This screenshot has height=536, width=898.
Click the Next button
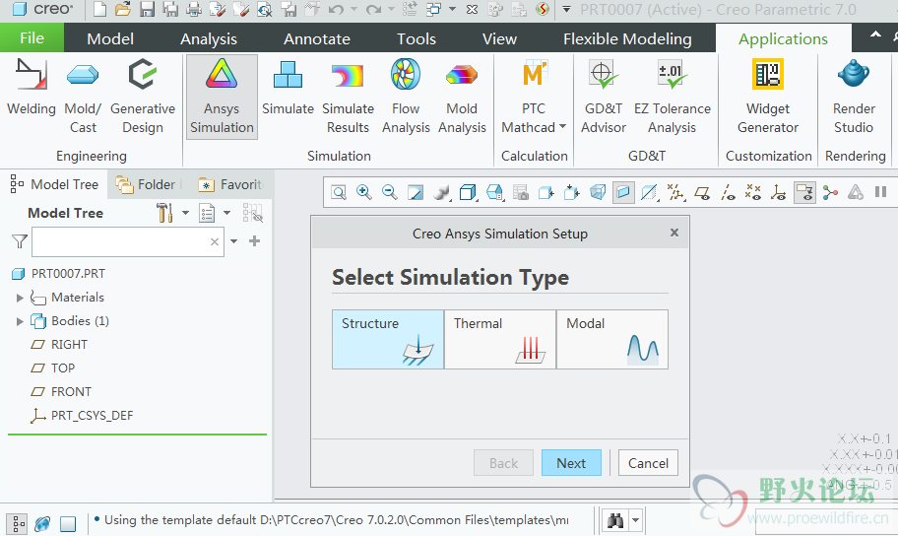(x=571, y=463)
